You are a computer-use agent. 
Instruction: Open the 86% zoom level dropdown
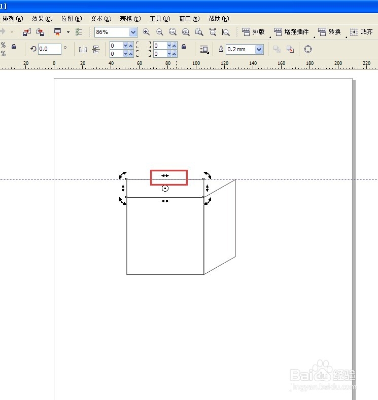pos(133,32)
